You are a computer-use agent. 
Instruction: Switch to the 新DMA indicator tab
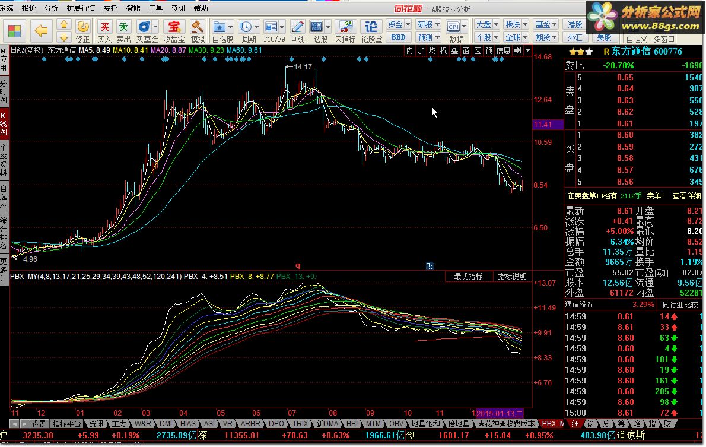(326, 424)
